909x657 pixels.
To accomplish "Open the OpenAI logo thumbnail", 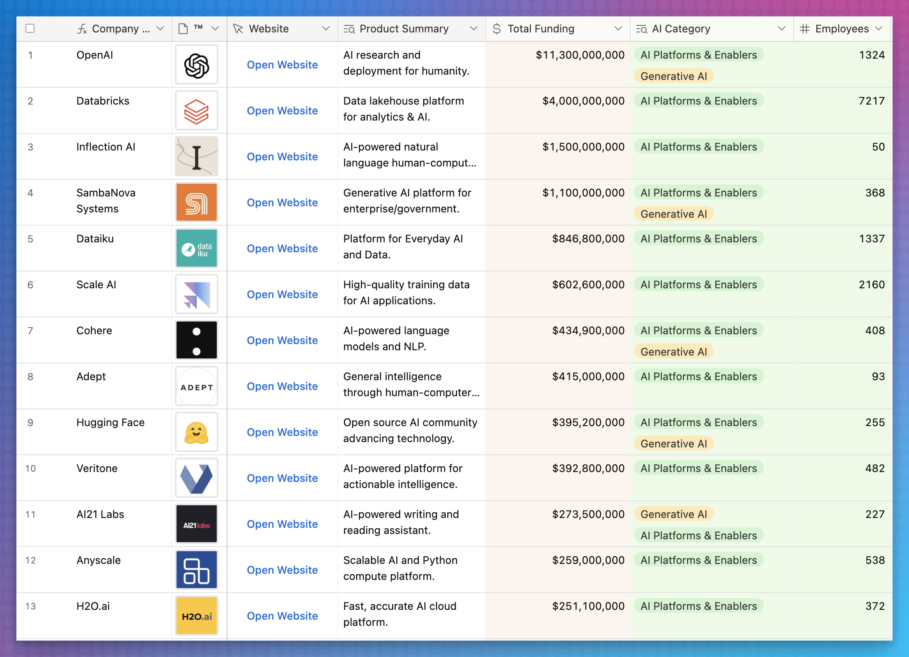I will (197, 65).
